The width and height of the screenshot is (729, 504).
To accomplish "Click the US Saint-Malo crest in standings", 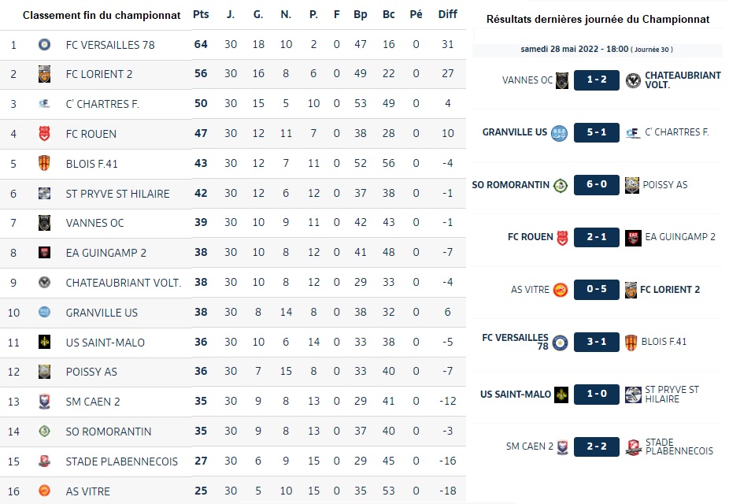I will pos(44,343).
